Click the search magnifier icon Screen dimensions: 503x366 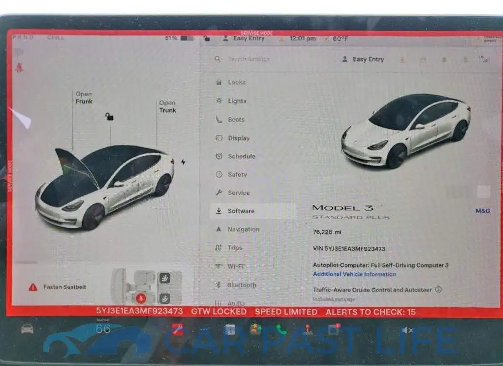click(x=217, y=59)
